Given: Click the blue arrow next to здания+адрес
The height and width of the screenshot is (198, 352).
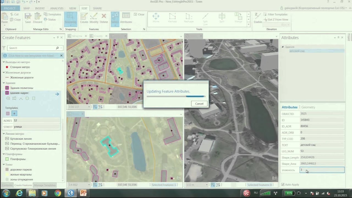Looking at the screenshot, I should click(x=57, y=94).
